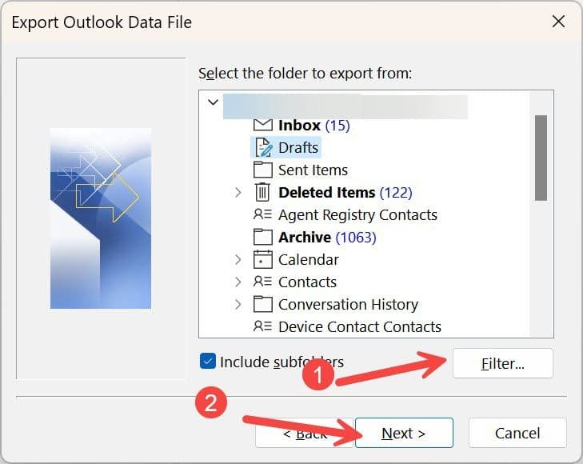Select the blurred mailbox account row
This screenshot has width=583, height=464.
pyautogui.click(x=345, y=106)
